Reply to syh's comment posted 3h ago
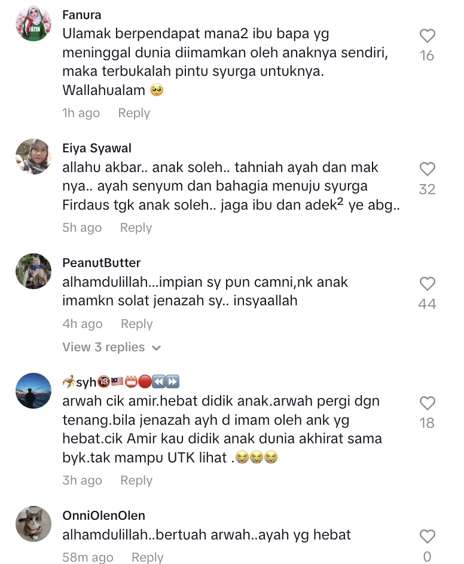 coord(136,480)
